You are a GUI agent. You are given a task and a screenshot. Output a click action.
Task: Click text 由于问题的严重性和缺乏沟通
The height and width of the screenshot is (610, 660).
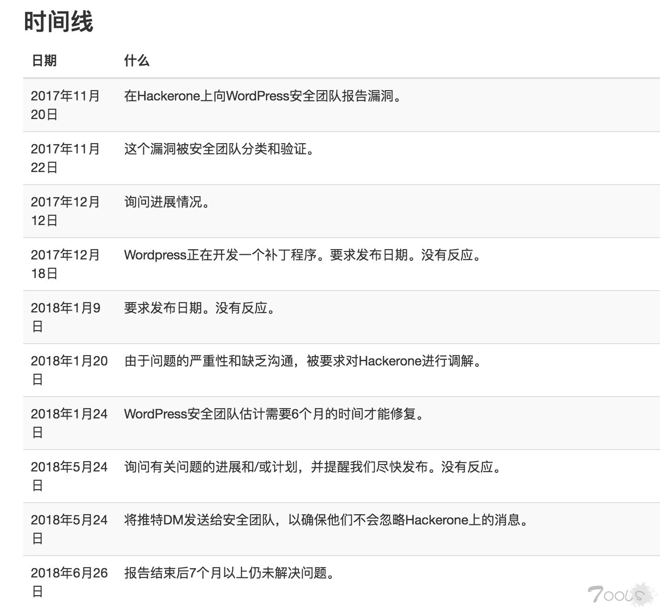[x=209, y=361]
